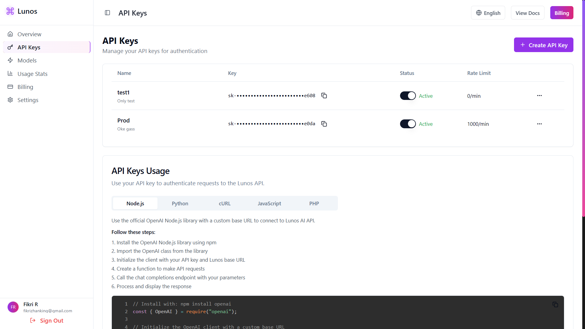Click the View Docs button
Image resolution: width=585 pixels, height=329 pixels.
[x=527, y=13]
